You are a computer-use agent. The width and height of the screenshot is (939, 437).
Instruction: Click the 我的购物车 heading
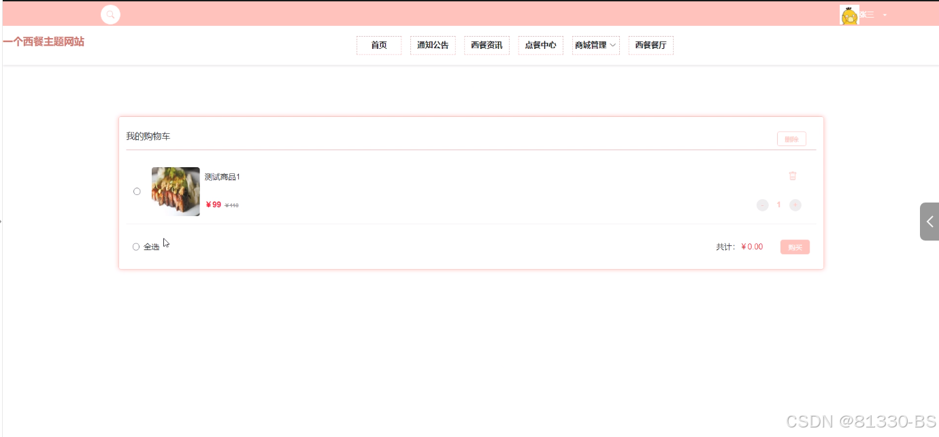pyautogui.click(x=148, y=137)
